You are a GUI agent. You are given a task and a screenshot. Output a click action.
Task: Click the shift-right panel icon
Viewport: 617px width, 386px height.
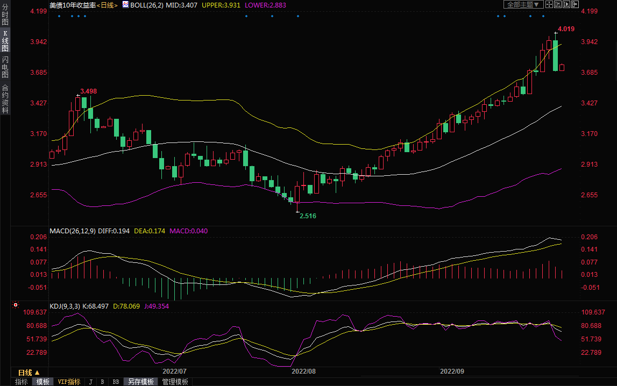[x=575, y=4]
